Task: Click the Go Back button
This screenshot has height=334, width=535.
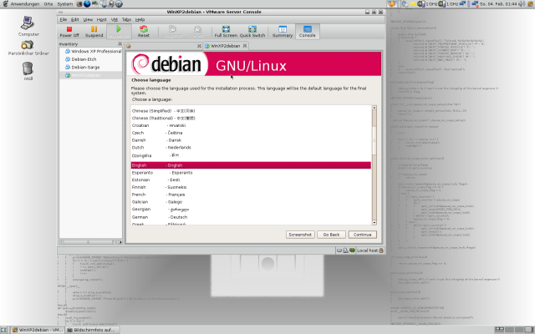Action: [331, 235]
